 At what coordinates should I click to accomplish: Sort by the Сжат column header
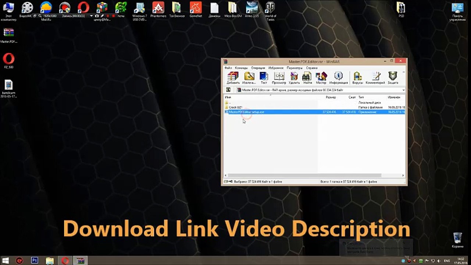click(352, 97)
